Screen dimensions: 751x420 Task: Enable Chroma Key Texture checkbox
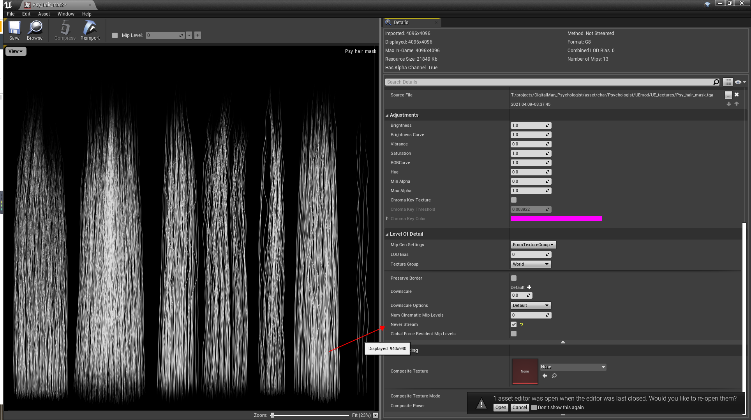[x=514, y=200]
